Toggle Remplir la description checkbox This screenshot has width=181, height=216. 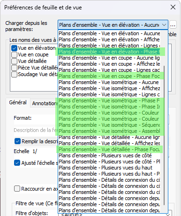coord(17,141)
